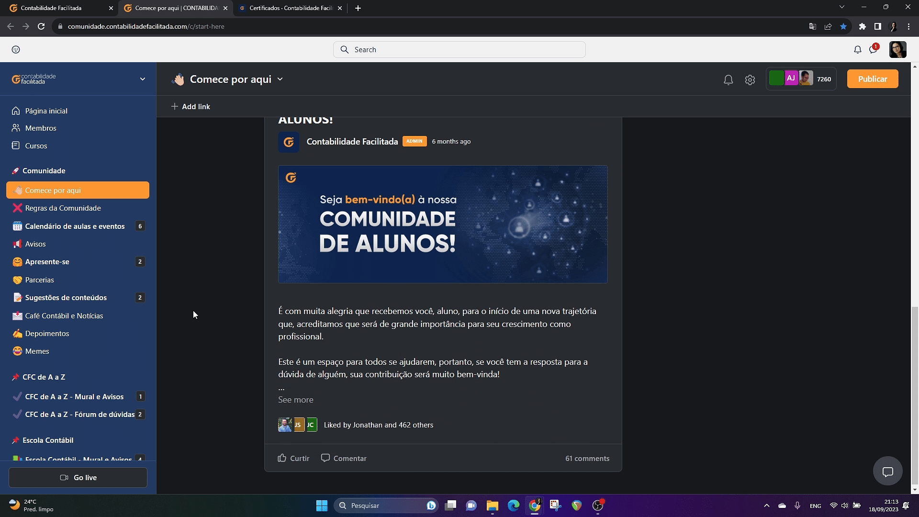Click in the community Search field

pyautogui.click(x=459, y=49)
